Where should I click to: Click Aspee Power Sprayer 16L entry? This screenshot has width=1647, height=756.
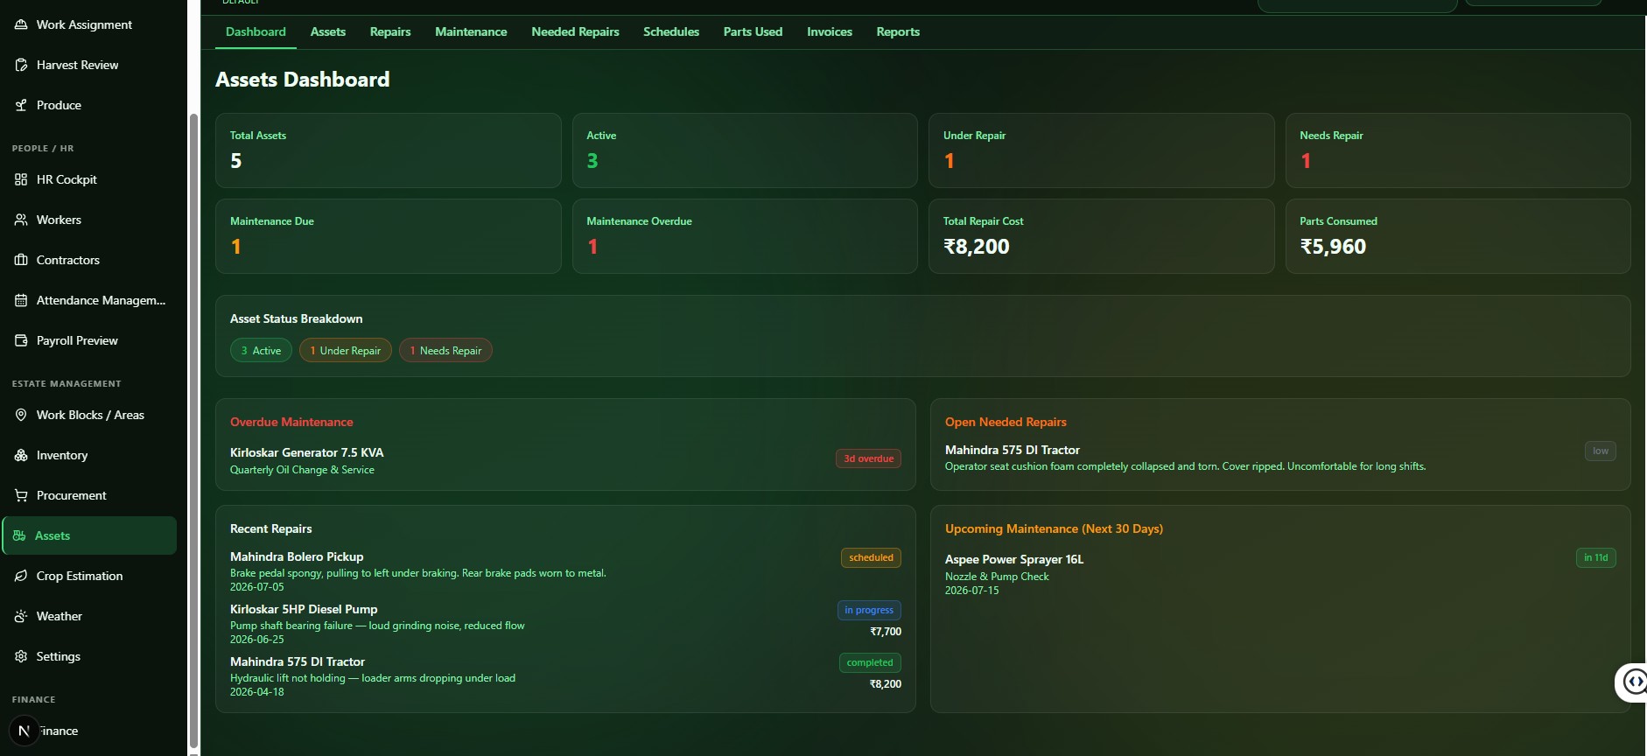[x=1280, y=574]
